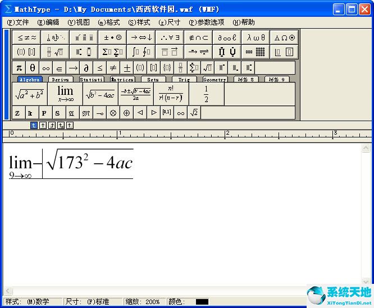Screen dimensions: 374x308
Task: Switch to the Algebra tab
Action: click(30, 79)
